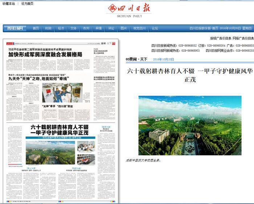
Task: Open the 视觉四川 section
Action: tap(139, 28)
